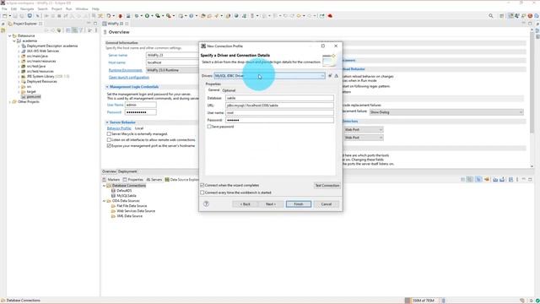Toggle Connect when the wizard completes checkbox
Screen dimensions: 540x304
click(x=202, y=185)
